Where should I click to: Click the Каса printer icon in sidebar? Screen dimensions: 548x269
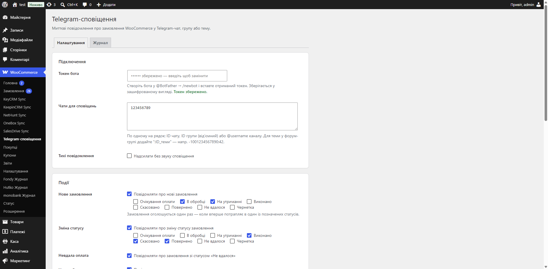coord(5,241)
